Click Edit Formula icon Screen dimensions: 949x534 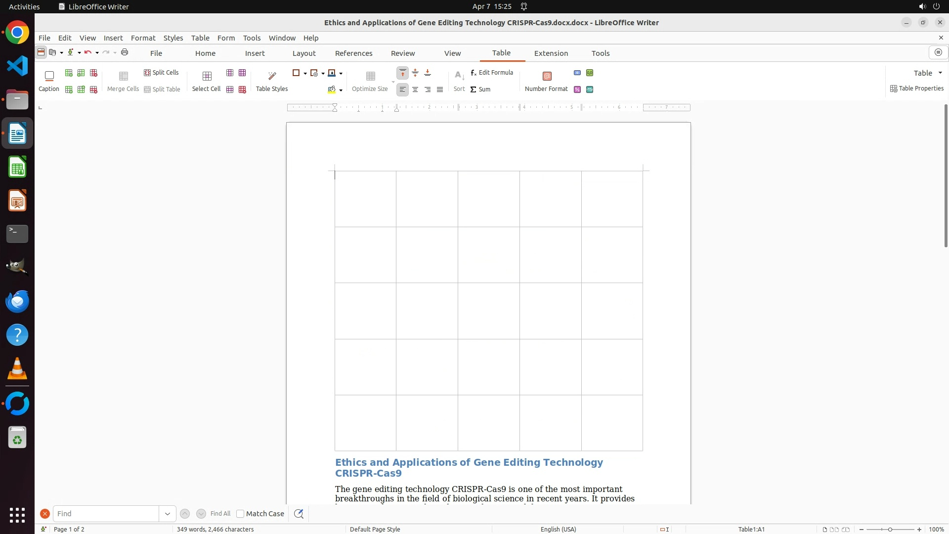(474, 73)
